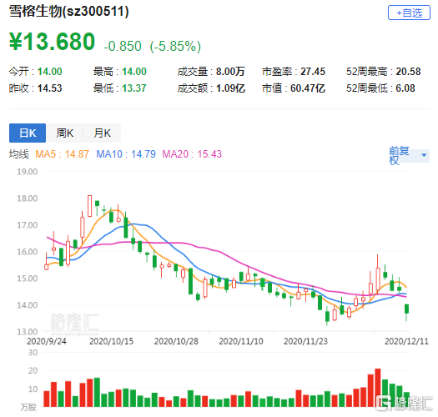Select the MA10 : 14.79 indicator label

tap(126, 154)
